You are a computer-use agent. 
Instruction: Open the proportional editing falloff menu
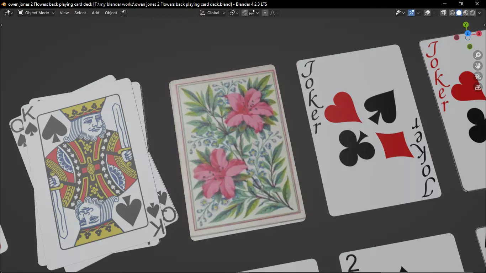[x=274, y=13]
